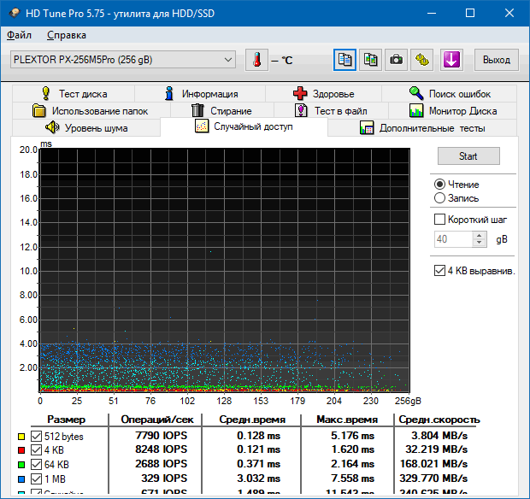Open the Справка menu
530x499 pixels.
66,35
